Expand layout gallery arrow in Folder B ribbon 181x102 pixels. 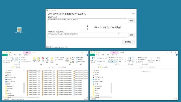pos(125,61)
